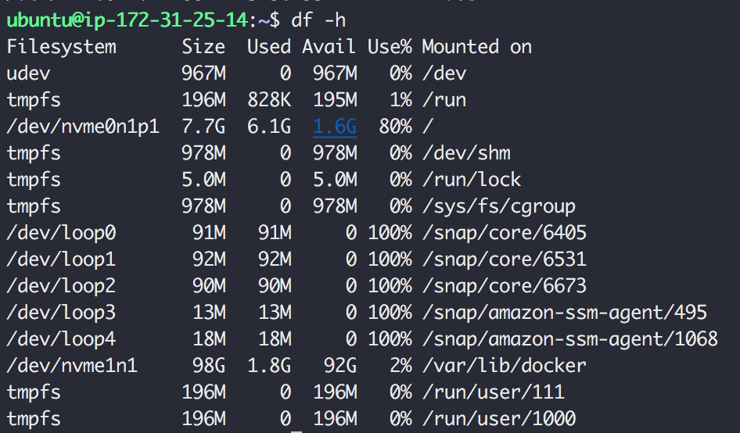The image size is (740, 433).
Task: Click the /dev/nvme0n1p1 filesystem entry
Action: tap(83, 127)
